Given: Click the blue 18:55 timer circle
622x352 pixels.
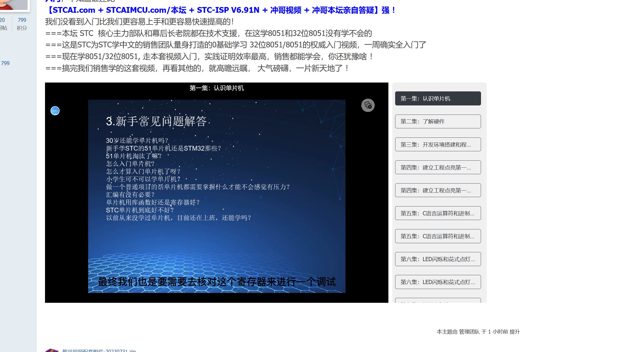Looking at the screenshot, I should pyautogui.click(x=55, y=111).
